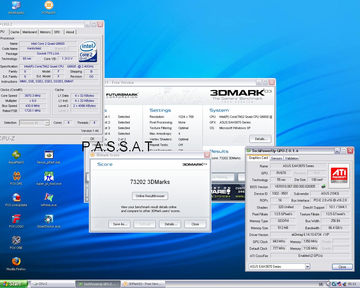Image resolution: width=360 pixels, height=288 pixels.
Task: Close the 3DMark Score dialog with X
Action: pyautogui.click(x=207, y=155)
